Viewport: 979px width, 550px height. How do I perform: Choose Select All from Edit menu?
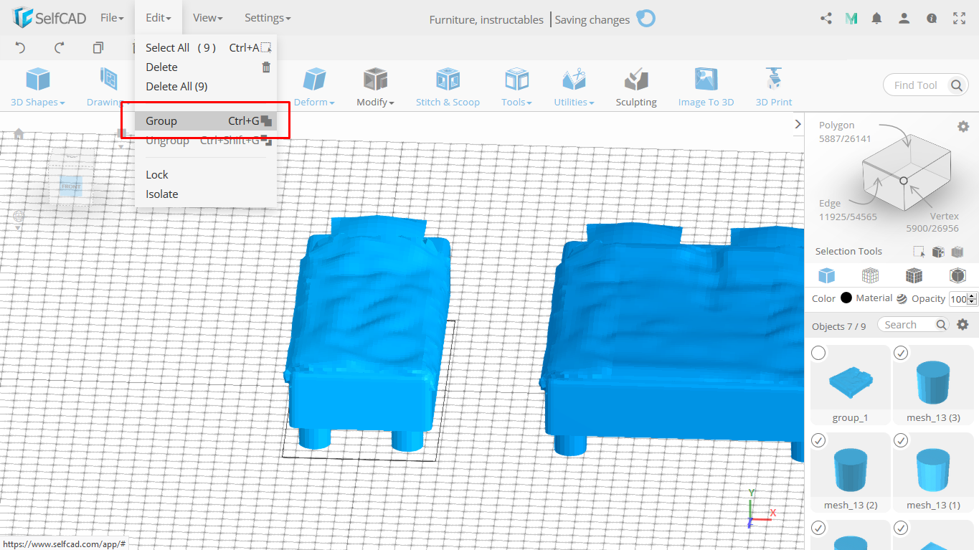coord(206,47)
